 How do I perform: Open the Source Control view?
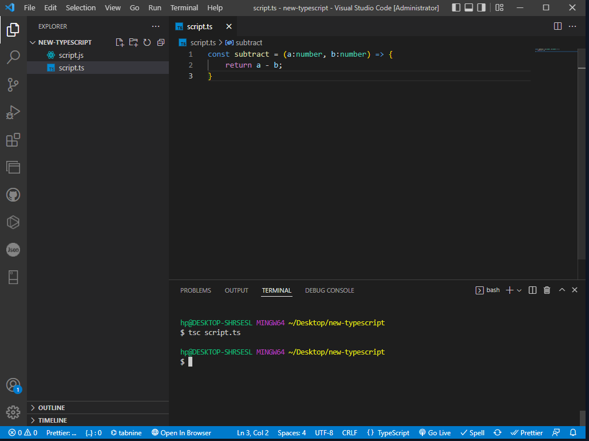click(x=13, y=85)
